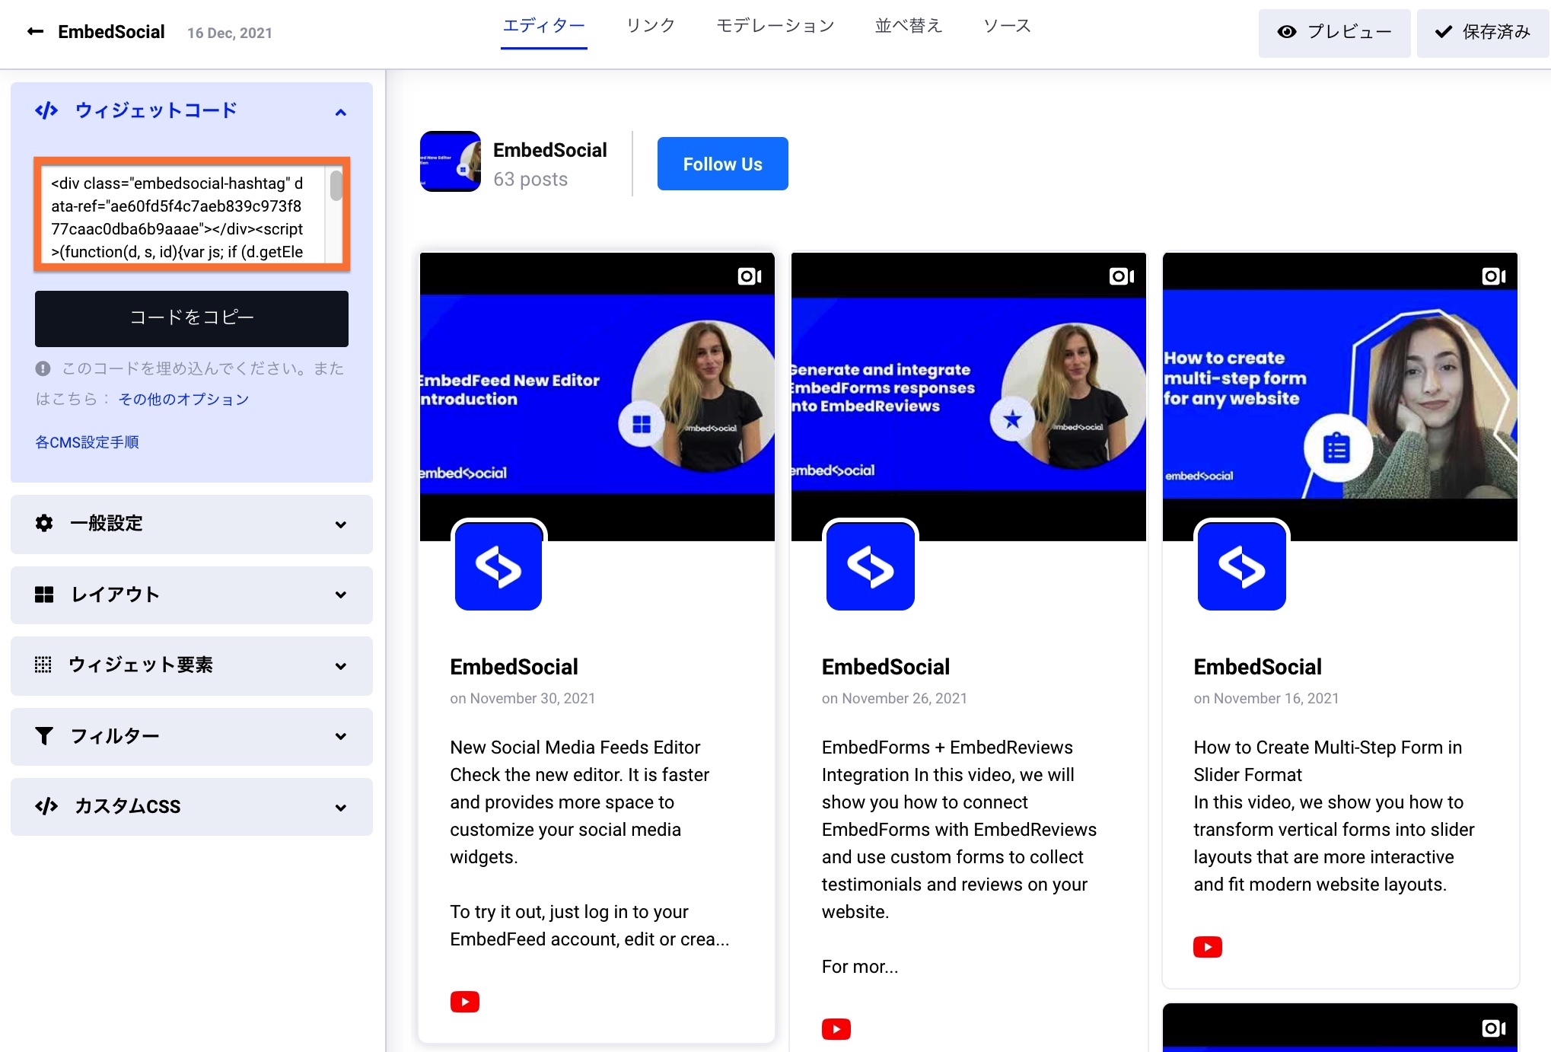
Task: Switch to the リンク tab
Action: [651, 27]
